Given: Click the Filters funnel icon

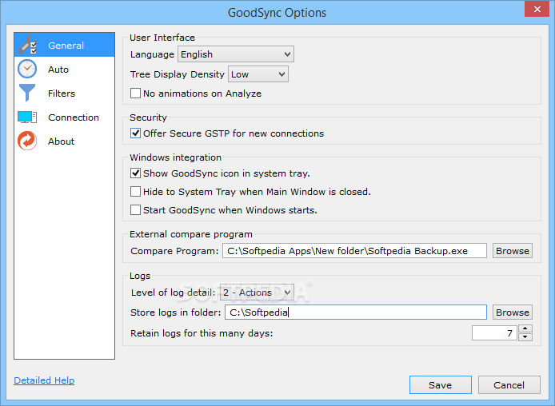Looking at the screenshot, I should (x=27, y=93).
